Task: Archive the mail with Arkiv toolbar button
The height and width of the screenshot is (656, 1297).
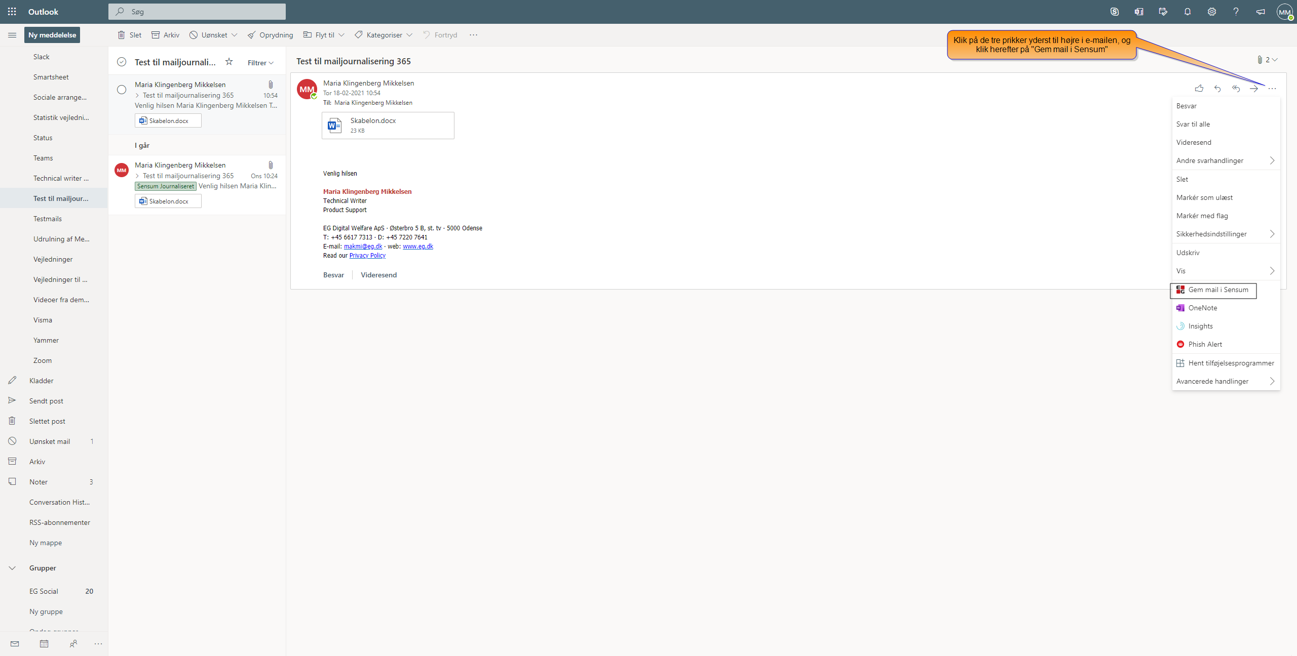Action: pos(165,35)
